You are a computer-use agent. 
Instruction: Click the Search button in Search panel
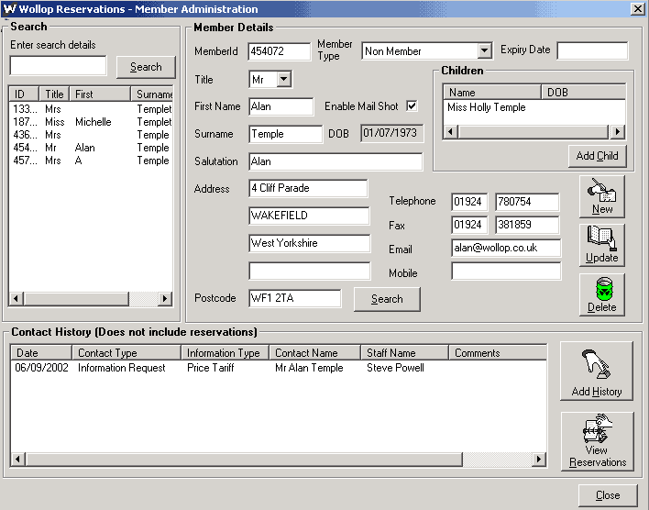(x=146, y=67)
